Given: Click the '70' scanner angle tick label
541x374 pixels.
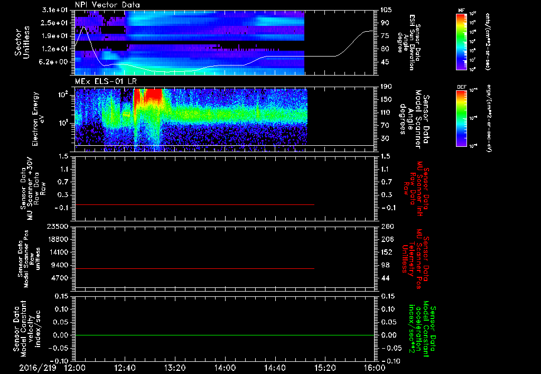Looking at the screenshot, I should point(385,126).
